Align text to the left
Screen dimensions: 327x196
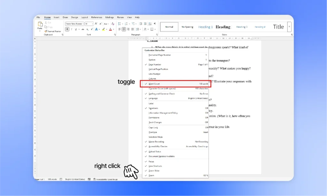[x=119, y=29]
